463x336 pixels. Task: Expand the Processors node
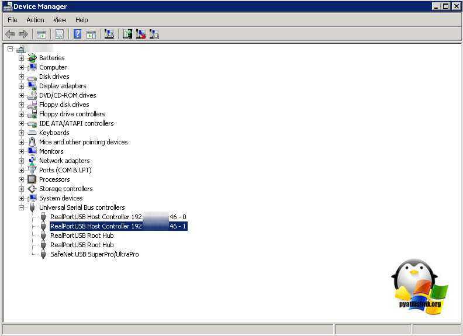click(21, 179)
